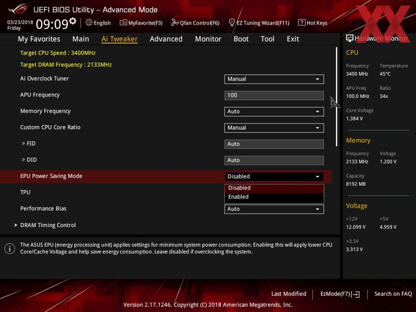Screen dimensions: 416x312
Task: Click the Hardware Monitor screen icon
Action: click(350, 38)
